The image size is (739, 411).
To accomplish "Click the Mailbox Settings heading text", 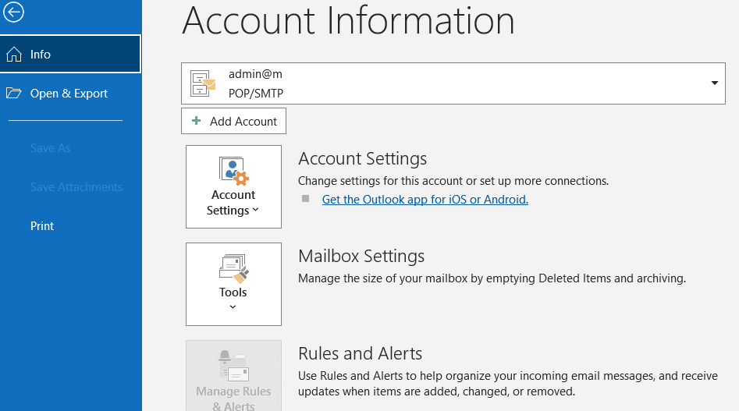I will pyautogui.click(x=361, y=256).
